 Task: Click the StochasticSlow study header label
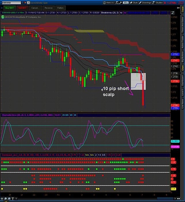pos(28,115)
